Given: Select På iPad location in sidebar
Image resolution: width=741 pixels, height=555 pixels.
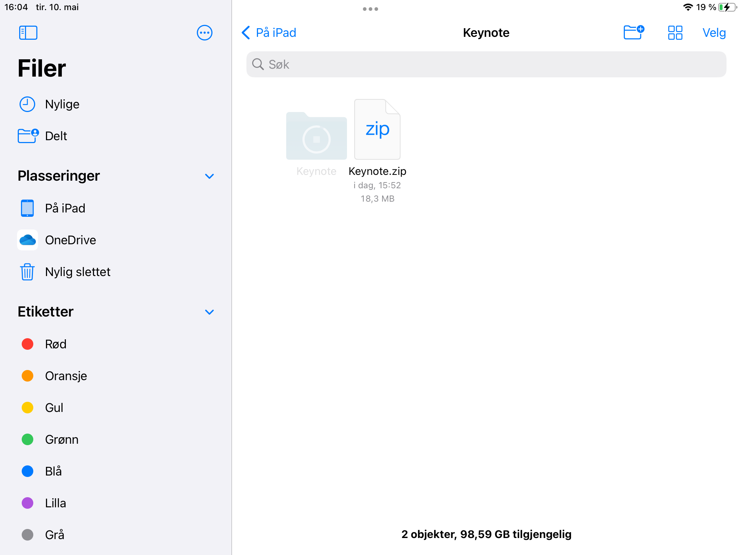Looking at the screenshot, I should click(116, 208).
